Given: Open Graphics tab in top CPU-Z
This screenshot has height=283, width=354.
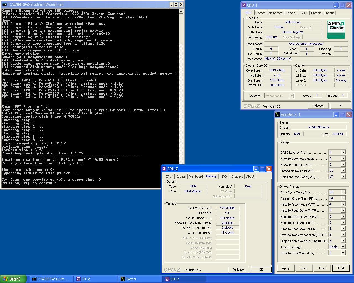Looking at the screenshot, I should tap(317, 13).
